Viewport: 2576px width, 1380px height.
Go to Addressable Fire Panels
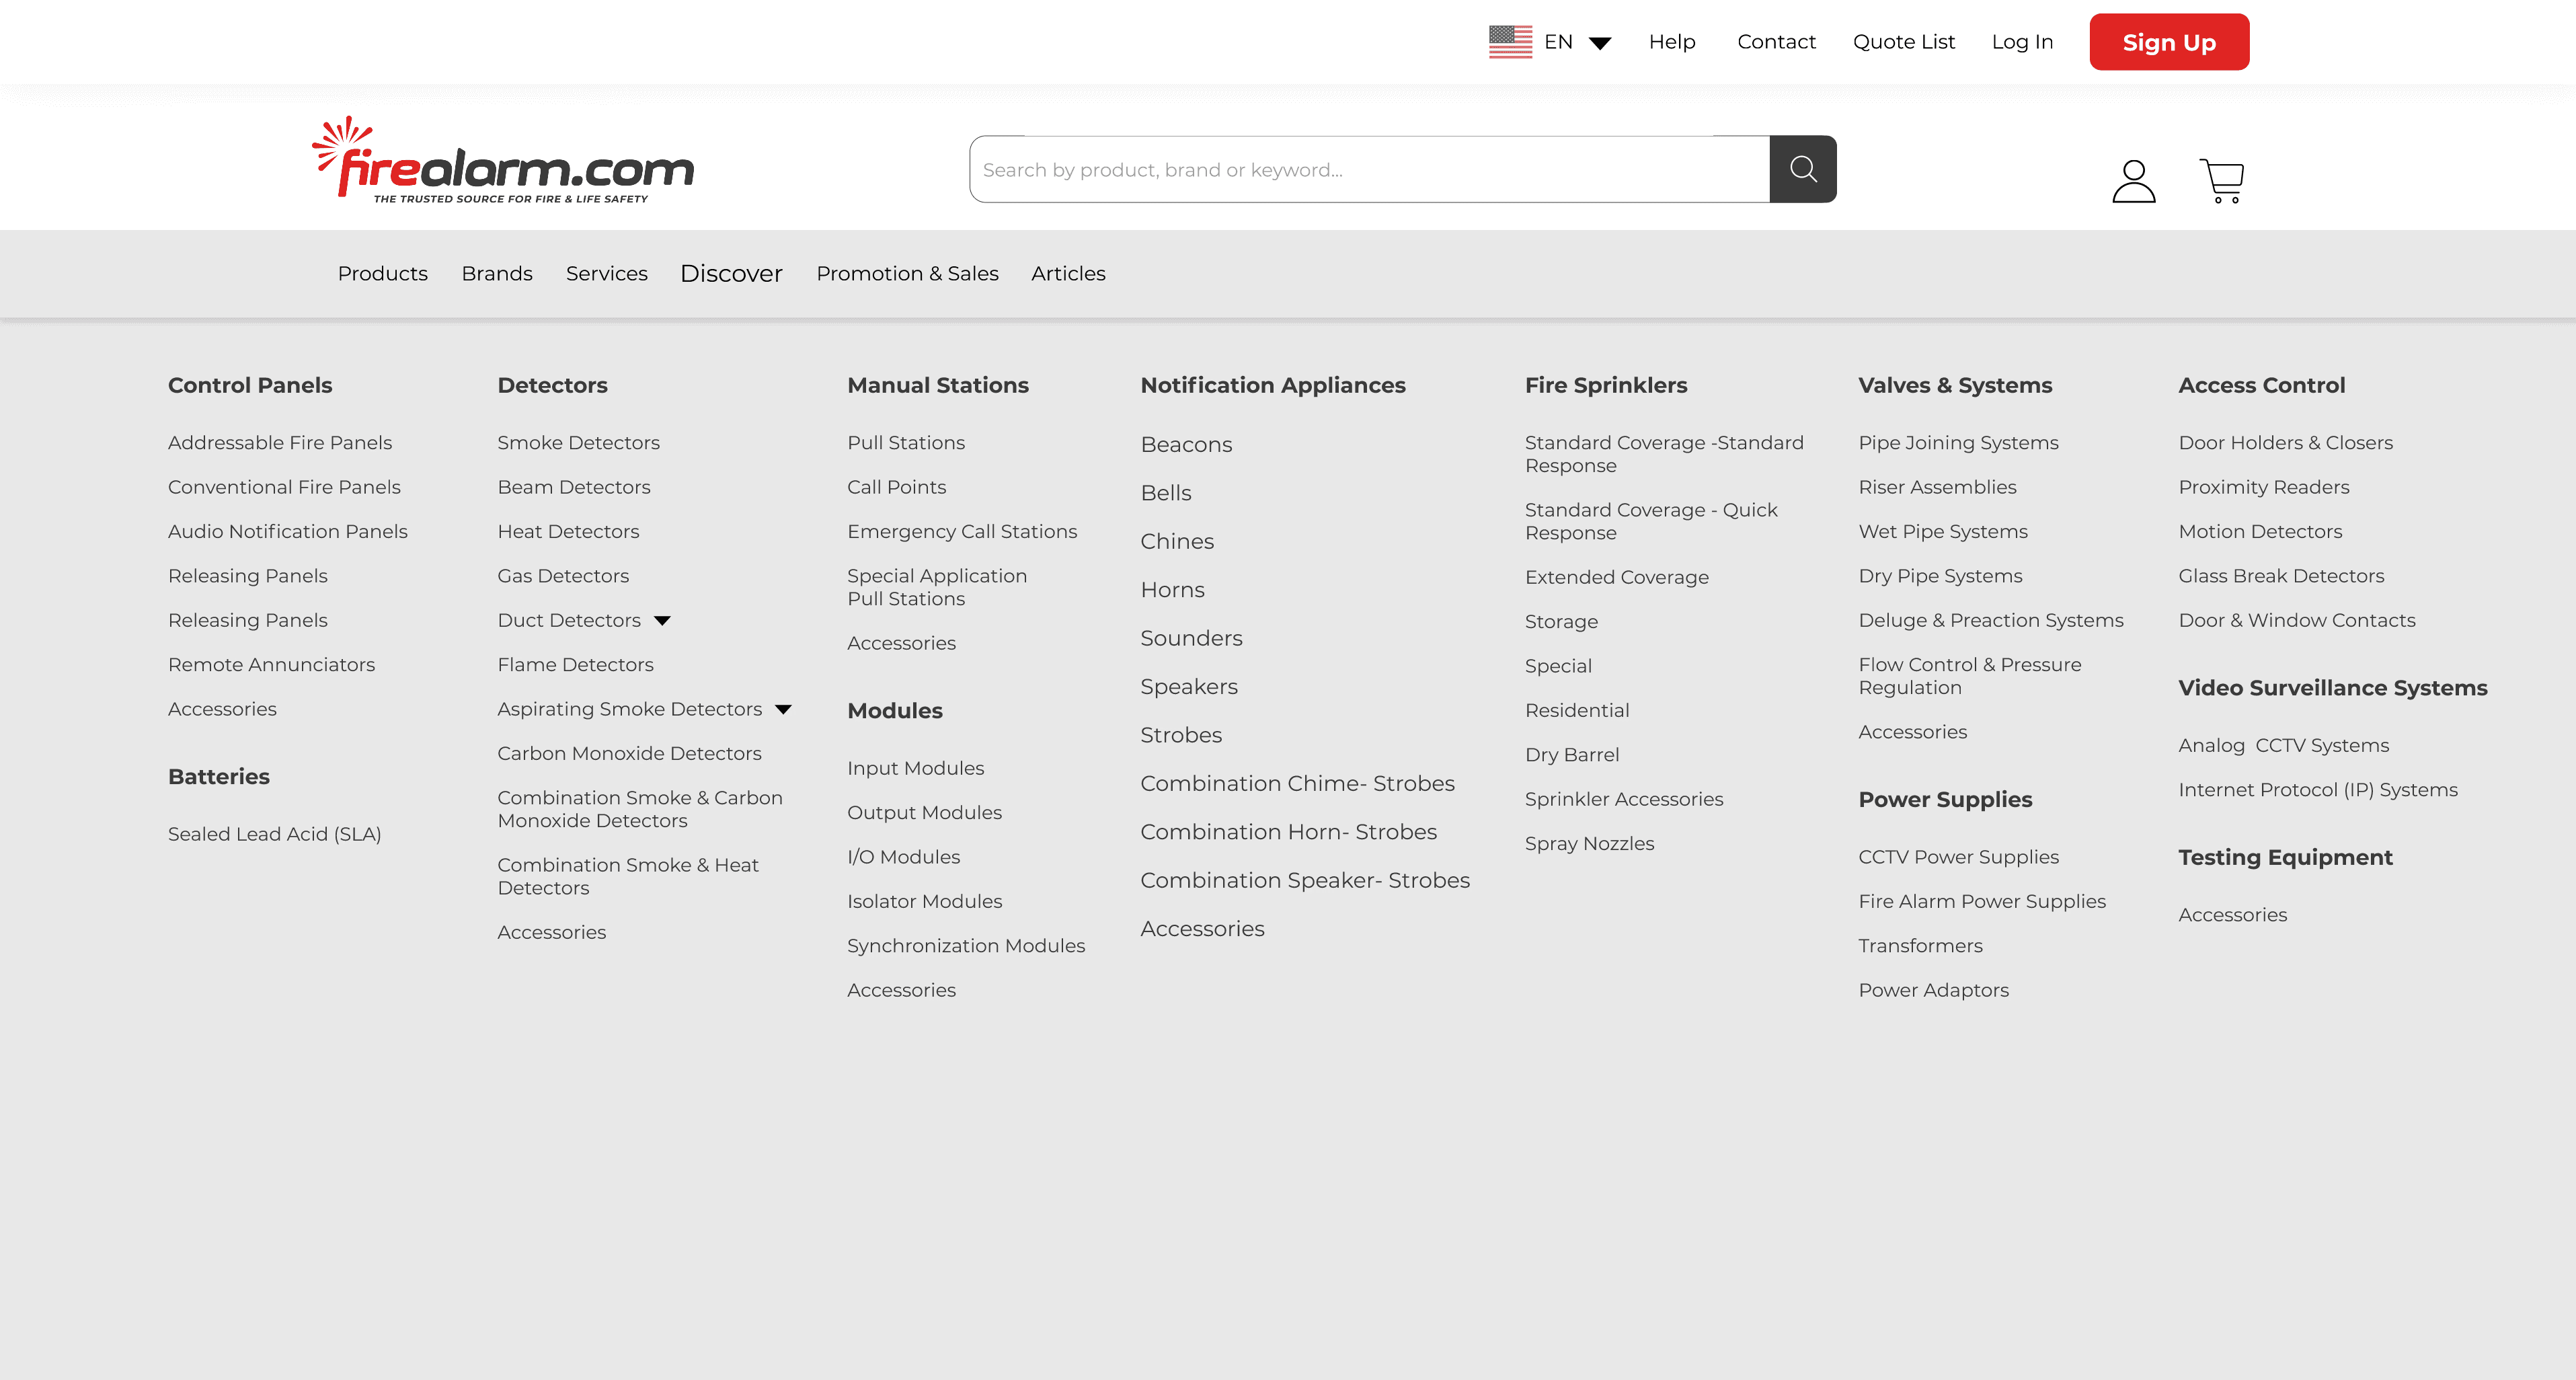pyautogui.click(x=279, y=443)
